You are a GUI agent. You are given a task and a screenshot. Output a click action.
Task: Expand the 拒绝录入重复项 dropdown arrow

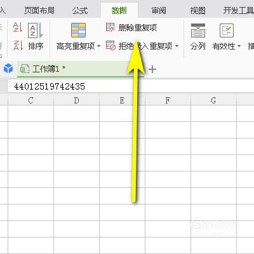click(177, 46)
